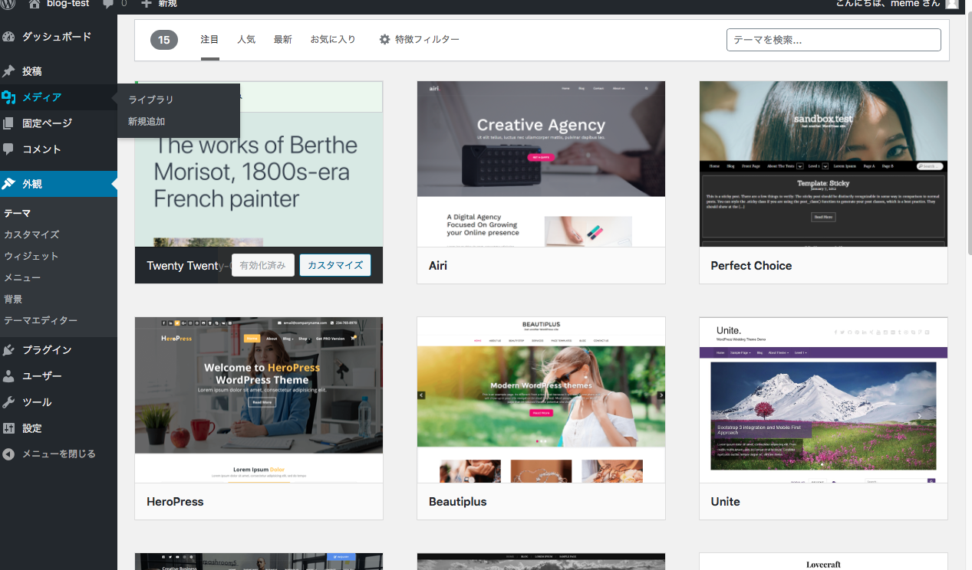Open the Unite theme screenshot
Screen dimensions: 972x570
[823, 400]
